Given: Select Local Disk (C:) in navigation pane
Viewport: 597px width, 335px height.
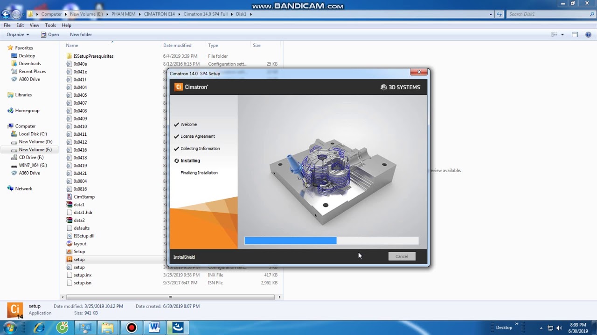Looking at the screenshot, I should [x=32, y=134].
